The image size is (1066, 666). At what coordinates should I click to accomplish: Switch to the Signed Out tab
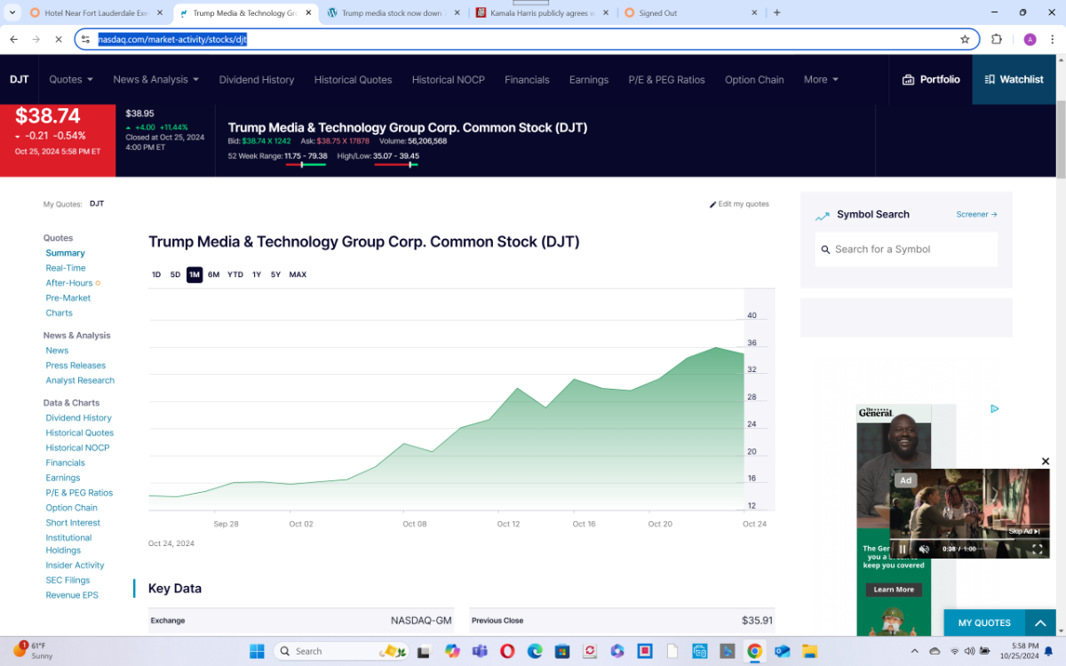(689, 13)
